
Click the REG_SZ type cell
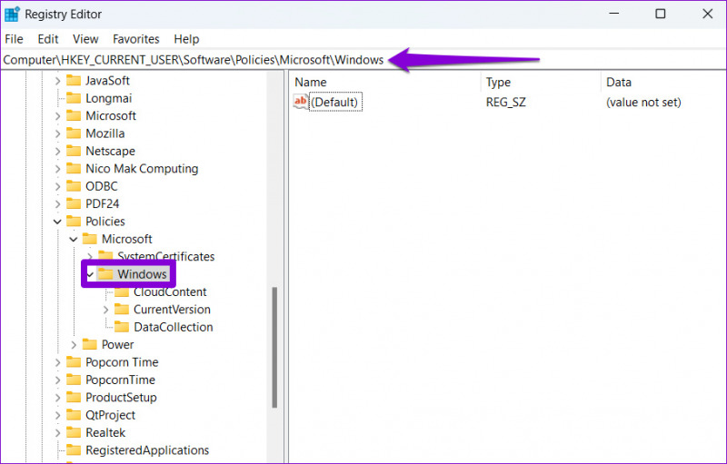click(506, 103)
